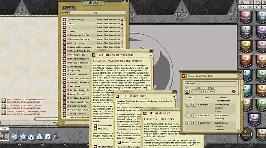
Task: Open 11 The Assault entry in Story list
Action: tap(74, 71)
